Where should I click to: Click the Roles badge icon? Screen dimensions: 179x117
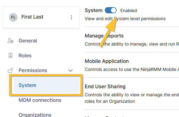(x=11, y=55)
